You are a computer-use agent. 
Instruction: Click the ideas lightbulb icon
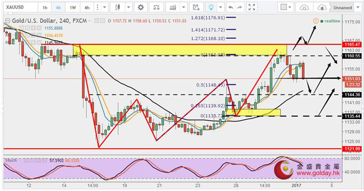tap(211, 7)
